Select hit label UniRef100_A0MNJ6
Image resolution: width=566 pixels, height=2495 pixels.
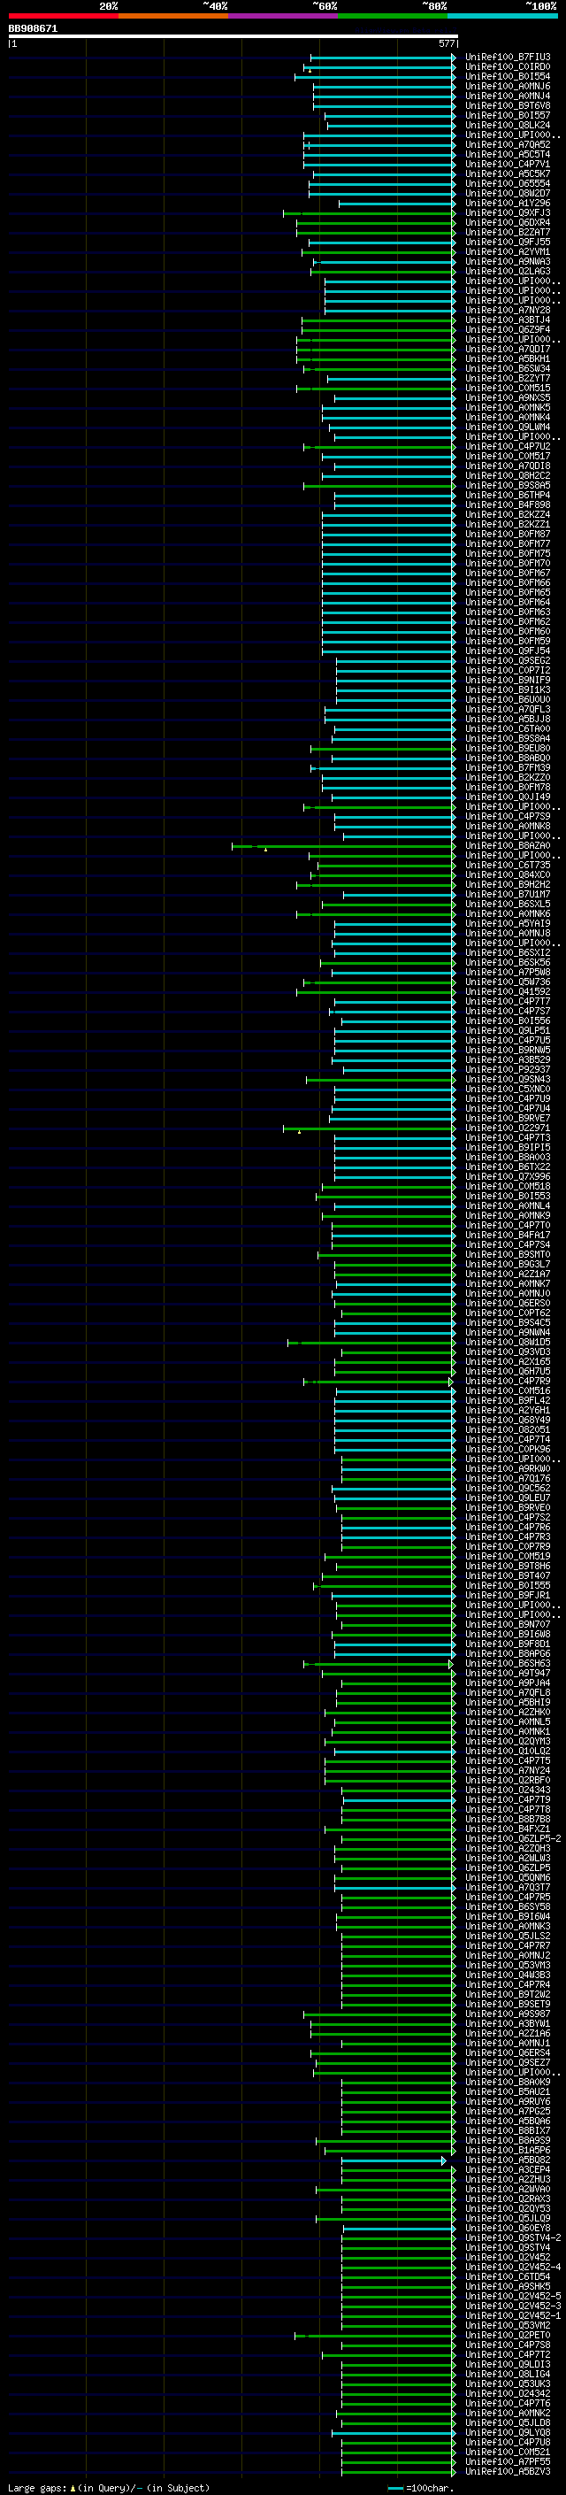coord(508,86)
